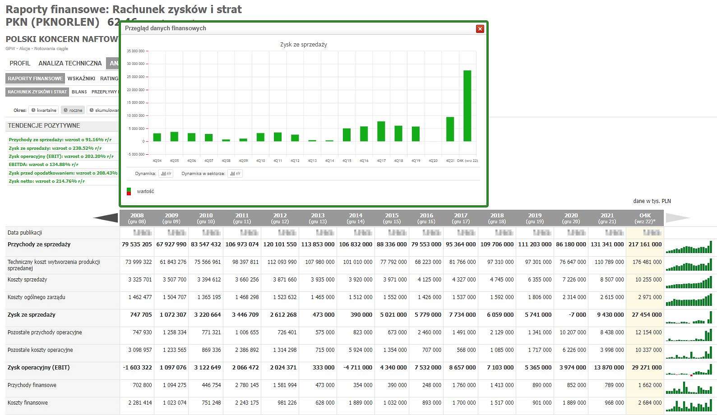Click the -4 711 000 EBIT value for 2014
This screenshot has width=717, height=415.
coord(358,368)
